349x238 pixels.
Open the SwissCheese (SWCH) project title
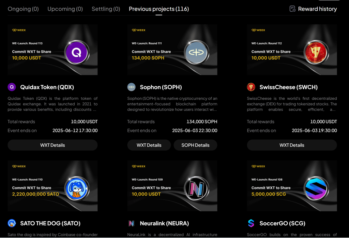288,87
